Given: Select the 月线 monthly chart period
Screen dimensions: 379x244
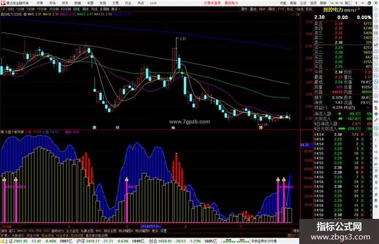Looking at the screenshot, I should click(94, 9).
